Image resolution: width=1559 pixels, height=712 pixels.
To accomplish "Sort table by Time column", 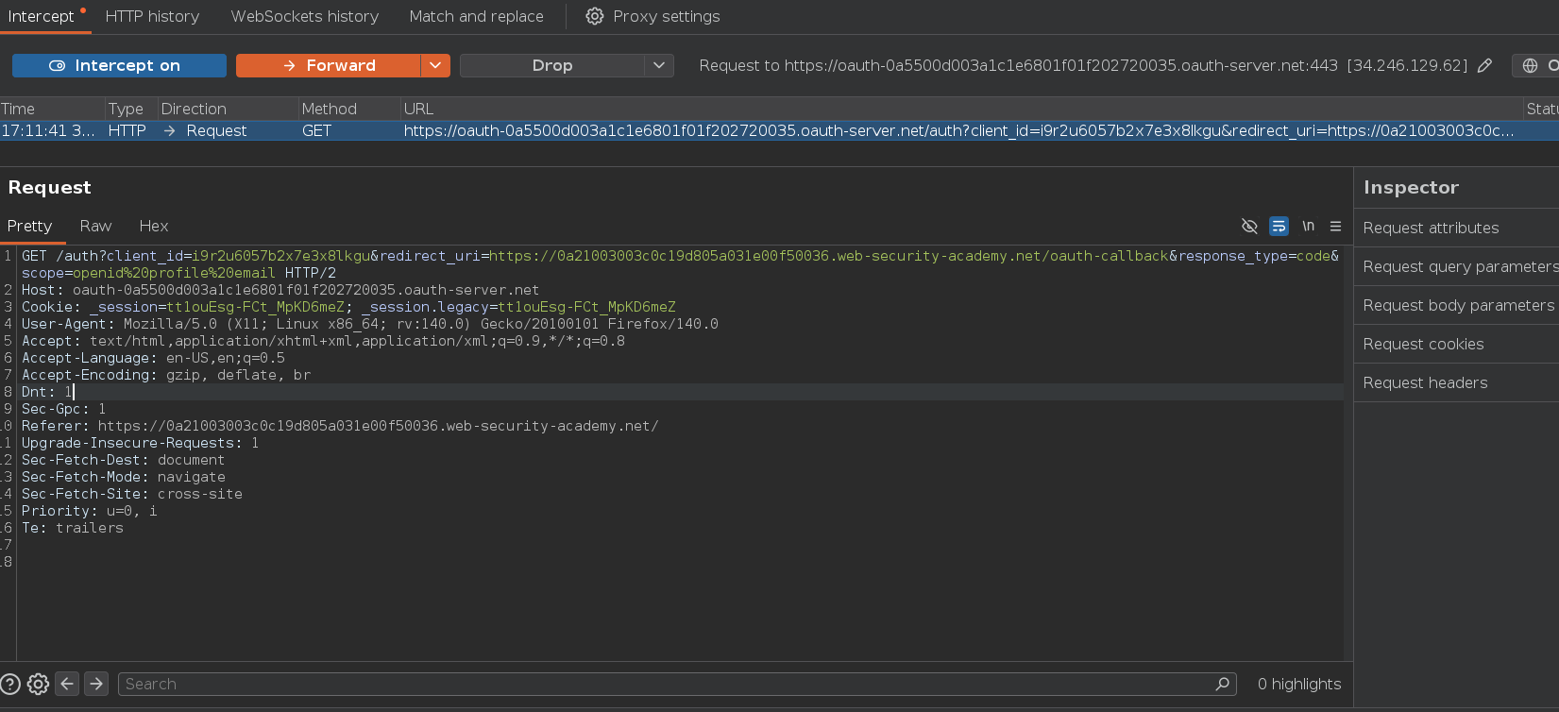I will [52, 109].
